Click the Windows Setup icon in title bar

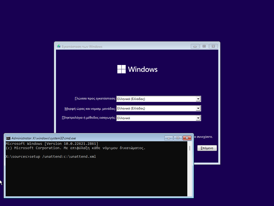(59, 46)
